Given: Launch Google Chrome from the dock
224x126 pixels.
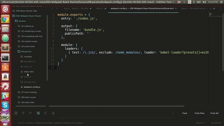Looking at the screenshot, I should 5,19.
